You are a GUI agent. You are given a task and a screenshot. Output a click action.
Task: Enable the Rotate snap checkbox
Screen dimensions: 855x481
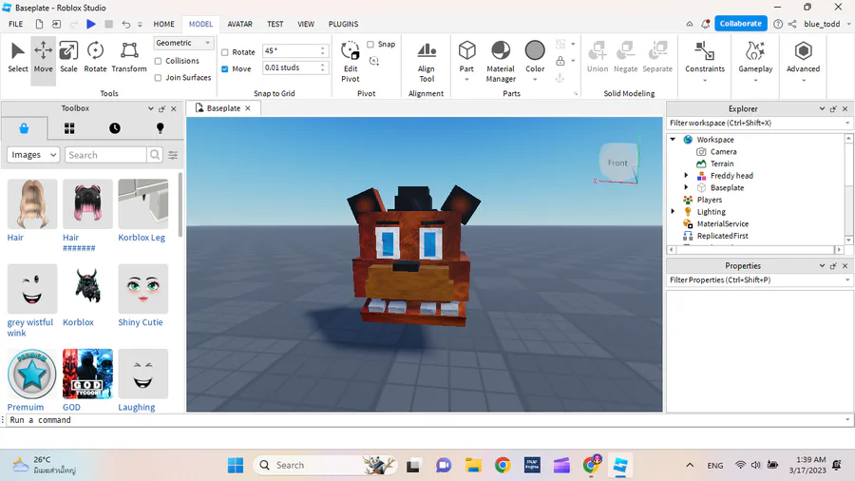pyautogui.click(x=224, y=52)
